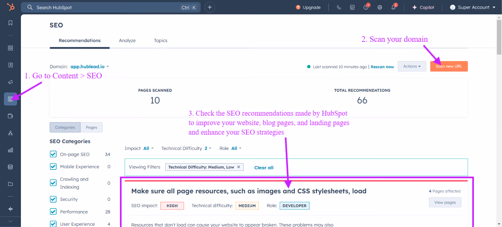The width and height of the screenshot is (502, 227).
Task: Open the Actions dropdown menu
Action: click(x=412, y=66)
